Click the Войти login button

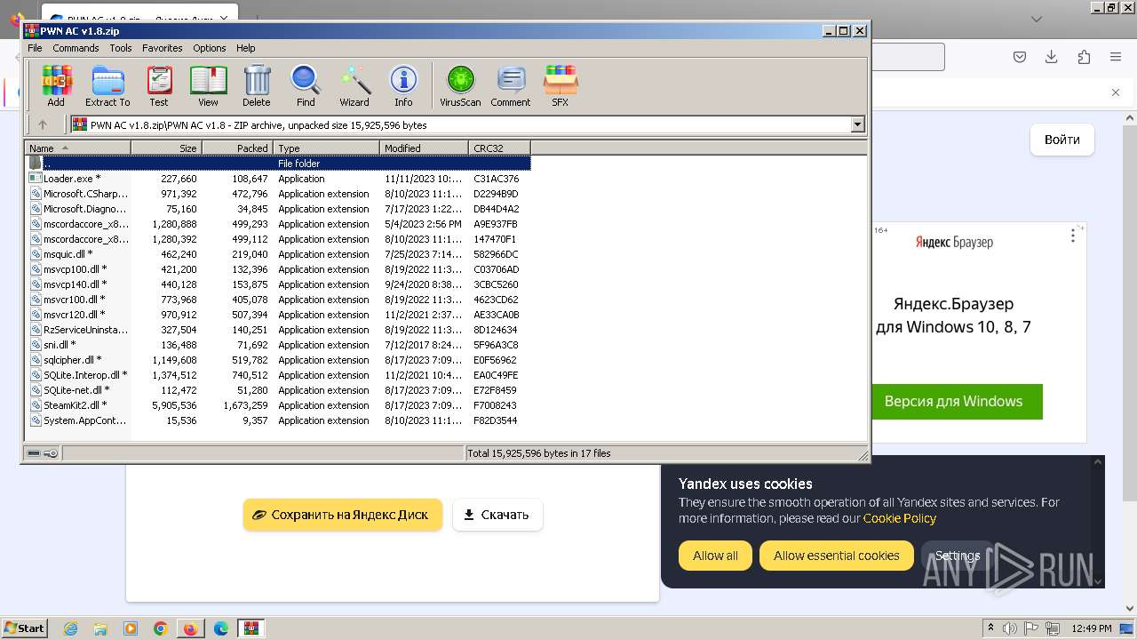(1061, 140)
